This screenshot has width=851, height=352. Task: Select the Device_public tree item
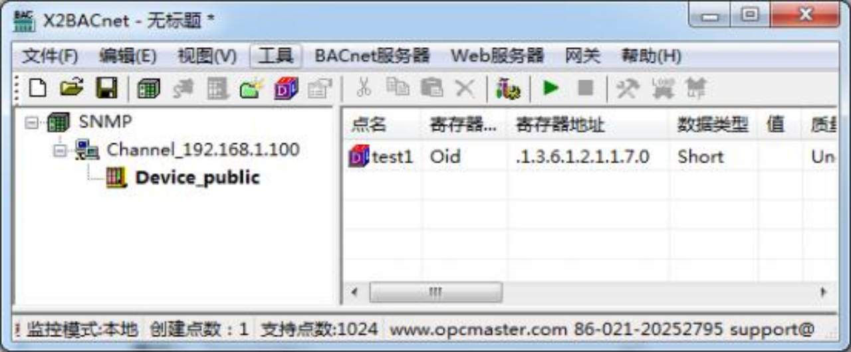coord(197,177)
